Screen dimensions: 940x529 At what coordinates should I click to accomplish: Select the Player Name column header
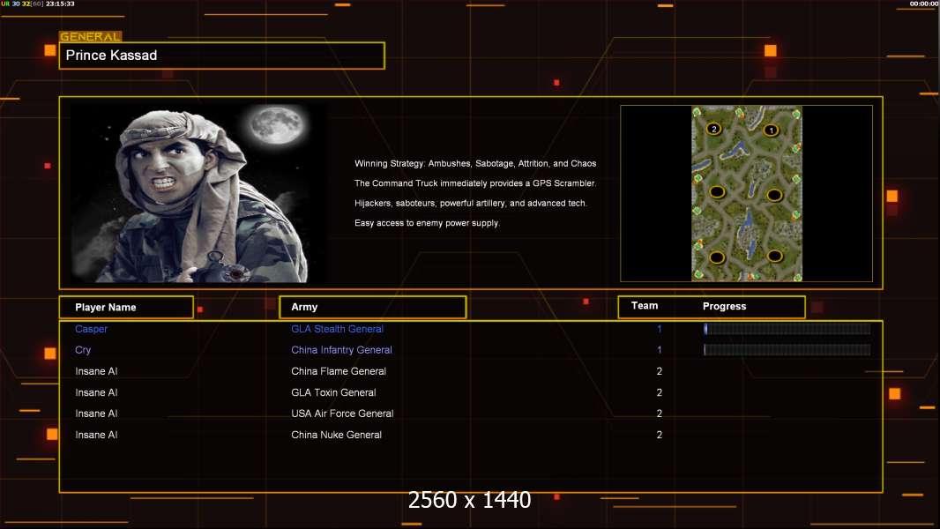click(x=126, y=308)
